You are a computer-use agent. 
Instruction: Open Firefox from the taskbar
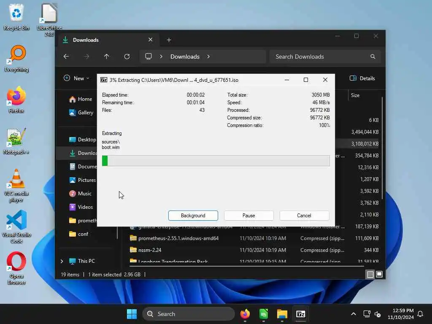pos(245,314)
